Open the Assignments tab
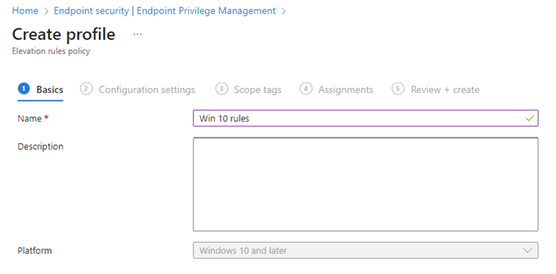The height and width of the screenshot is (274, 556). pos(345,90)
